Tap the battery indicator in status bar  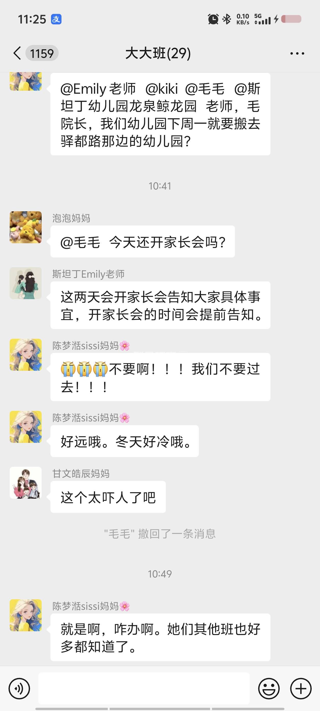(x=291, y=19)
